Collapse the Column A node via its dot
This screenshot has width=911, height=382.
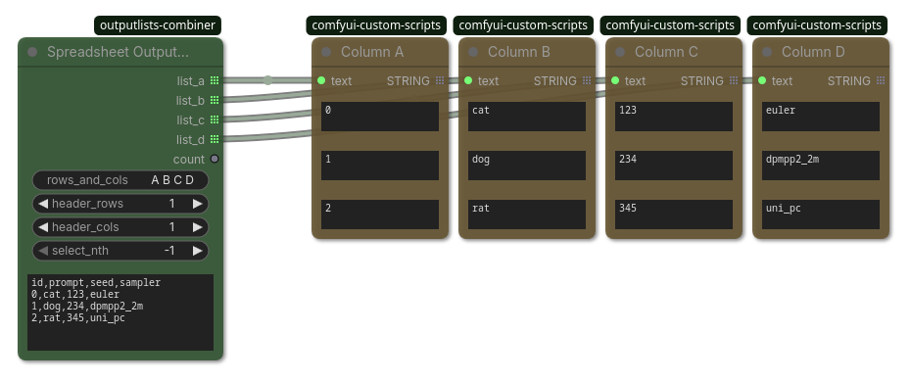click(326, 52)
